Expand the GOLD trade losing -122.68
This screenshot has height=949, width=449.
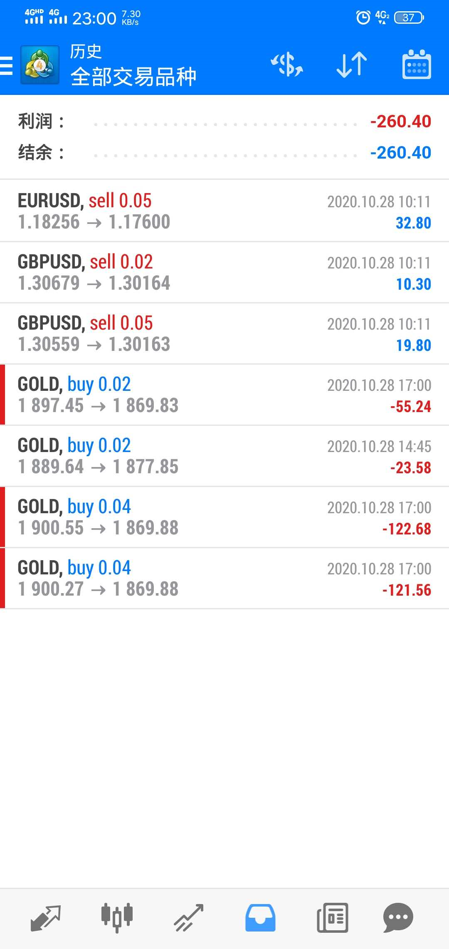(x=224, y=517)
